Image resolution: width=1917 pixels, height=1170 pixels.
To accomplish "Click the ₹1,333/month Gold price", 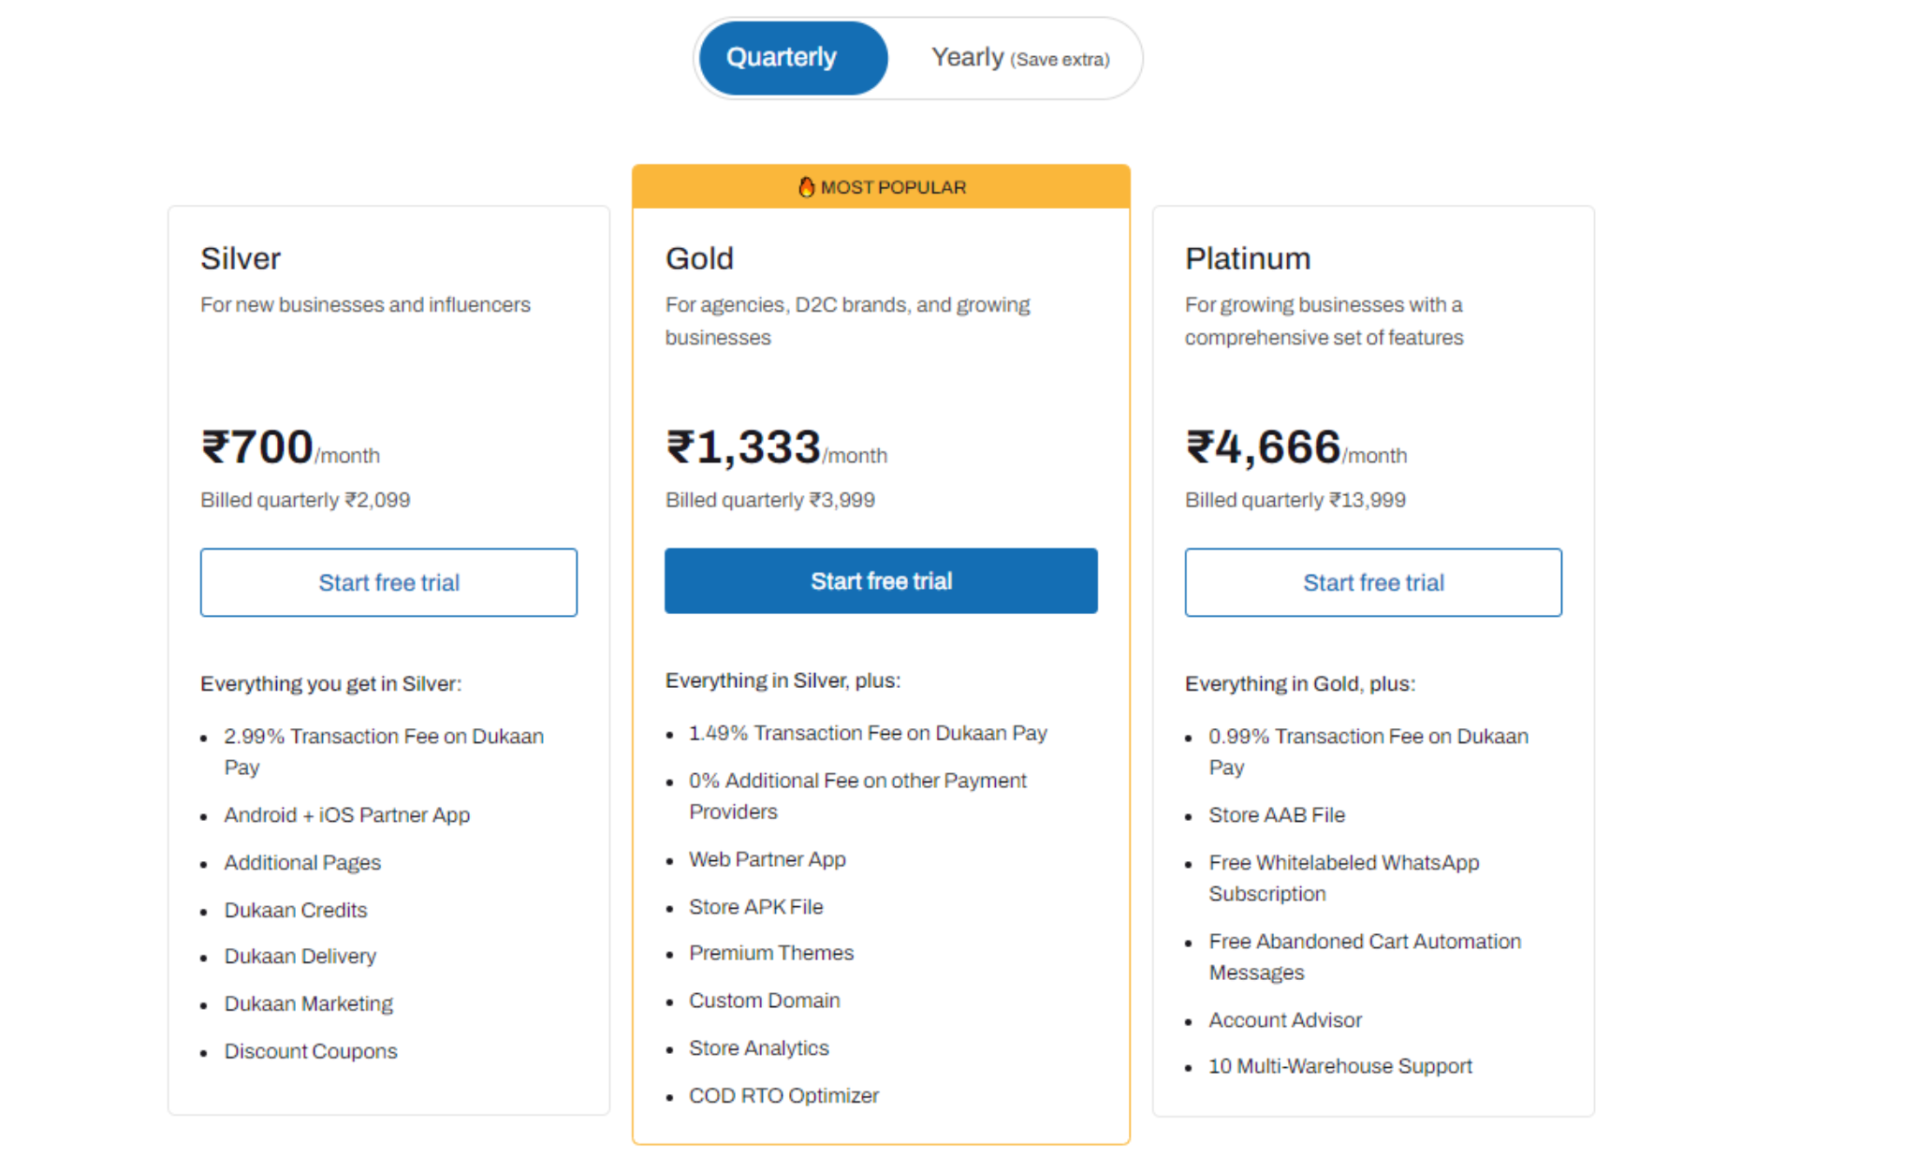I will pyautogui.click(x=776, y=447).
